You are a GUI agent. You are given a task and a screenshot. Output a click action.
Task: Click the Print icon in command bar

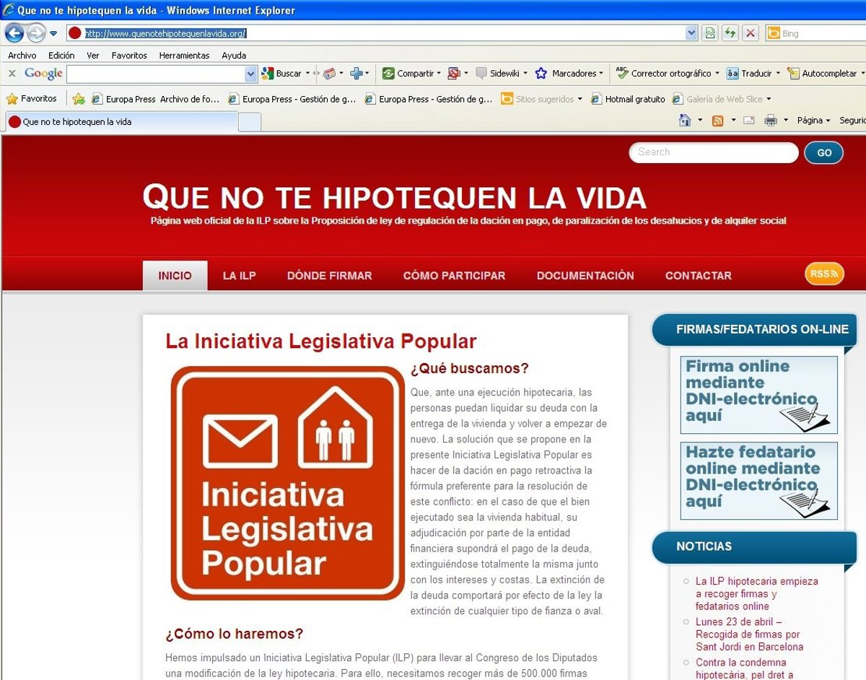(x=770, y=121)
